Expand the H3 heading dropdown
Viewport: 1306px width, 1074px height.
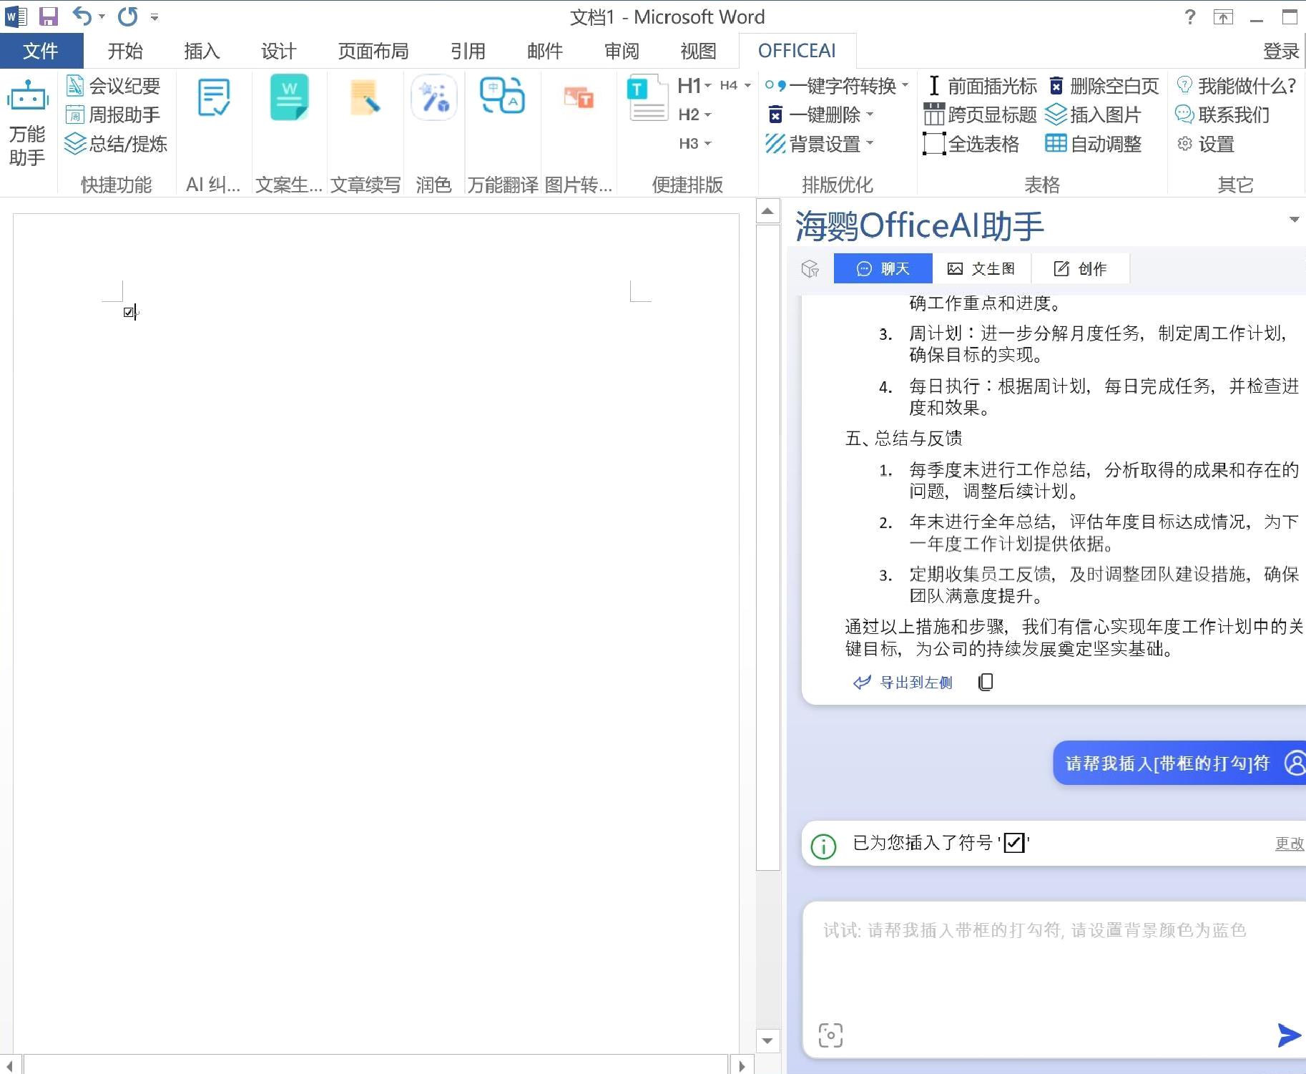point(708,144)
